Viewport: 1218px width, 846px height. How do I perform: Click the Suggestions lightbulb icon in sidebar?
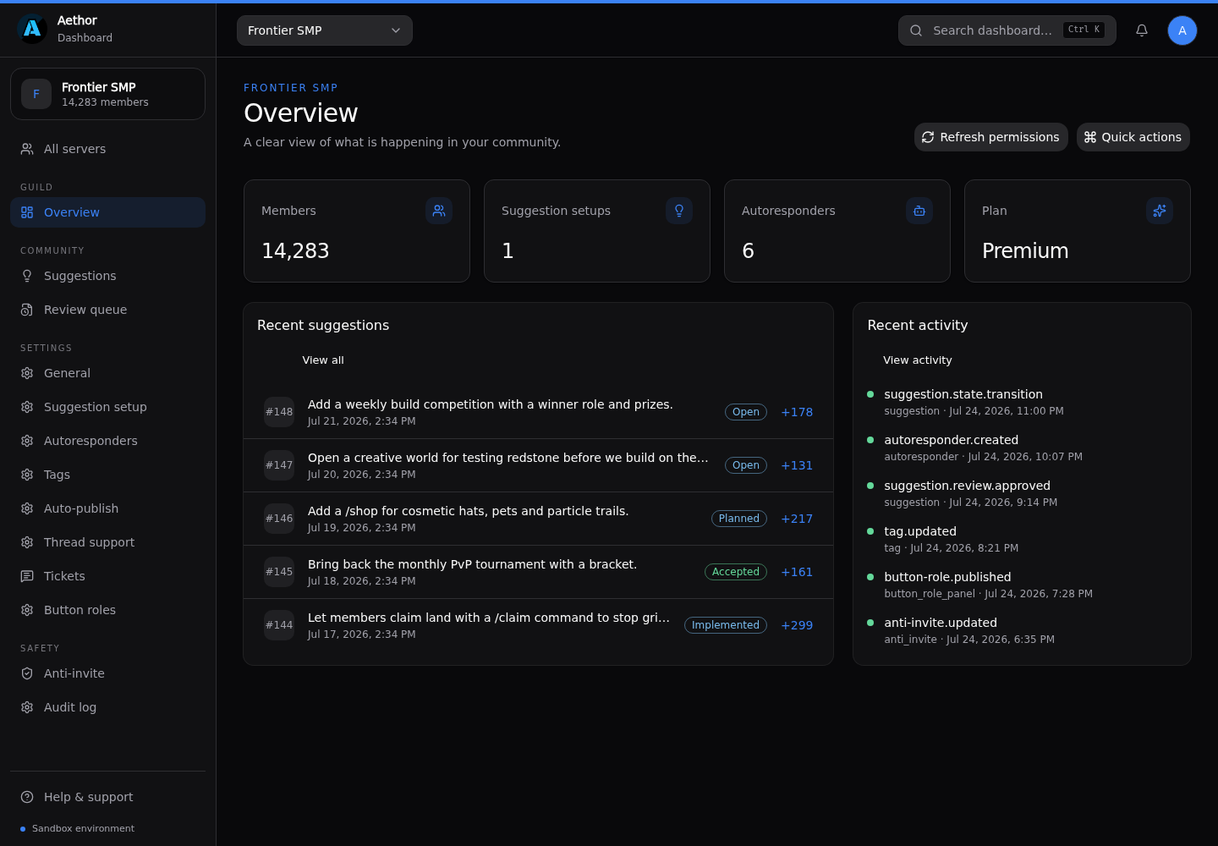click(x=27, y=276)
